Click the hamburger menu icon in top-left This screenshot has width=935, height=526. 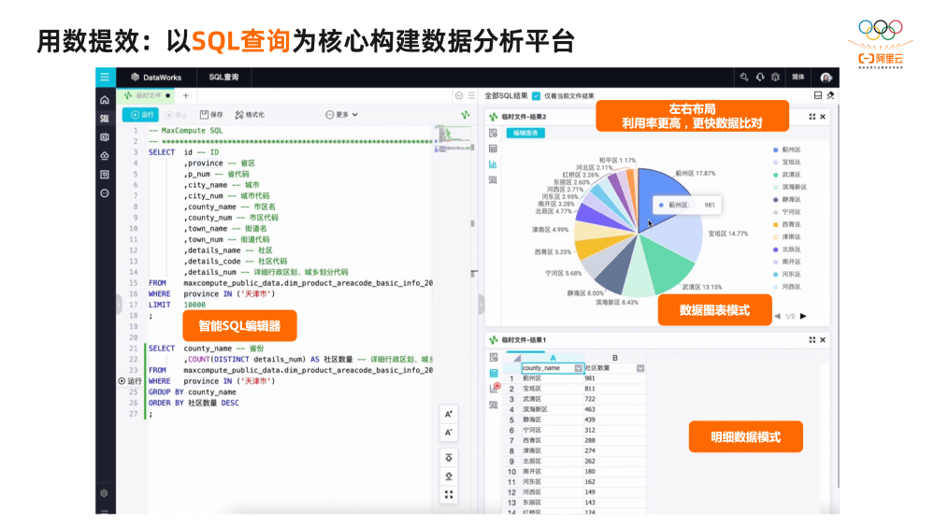point(105,78)
